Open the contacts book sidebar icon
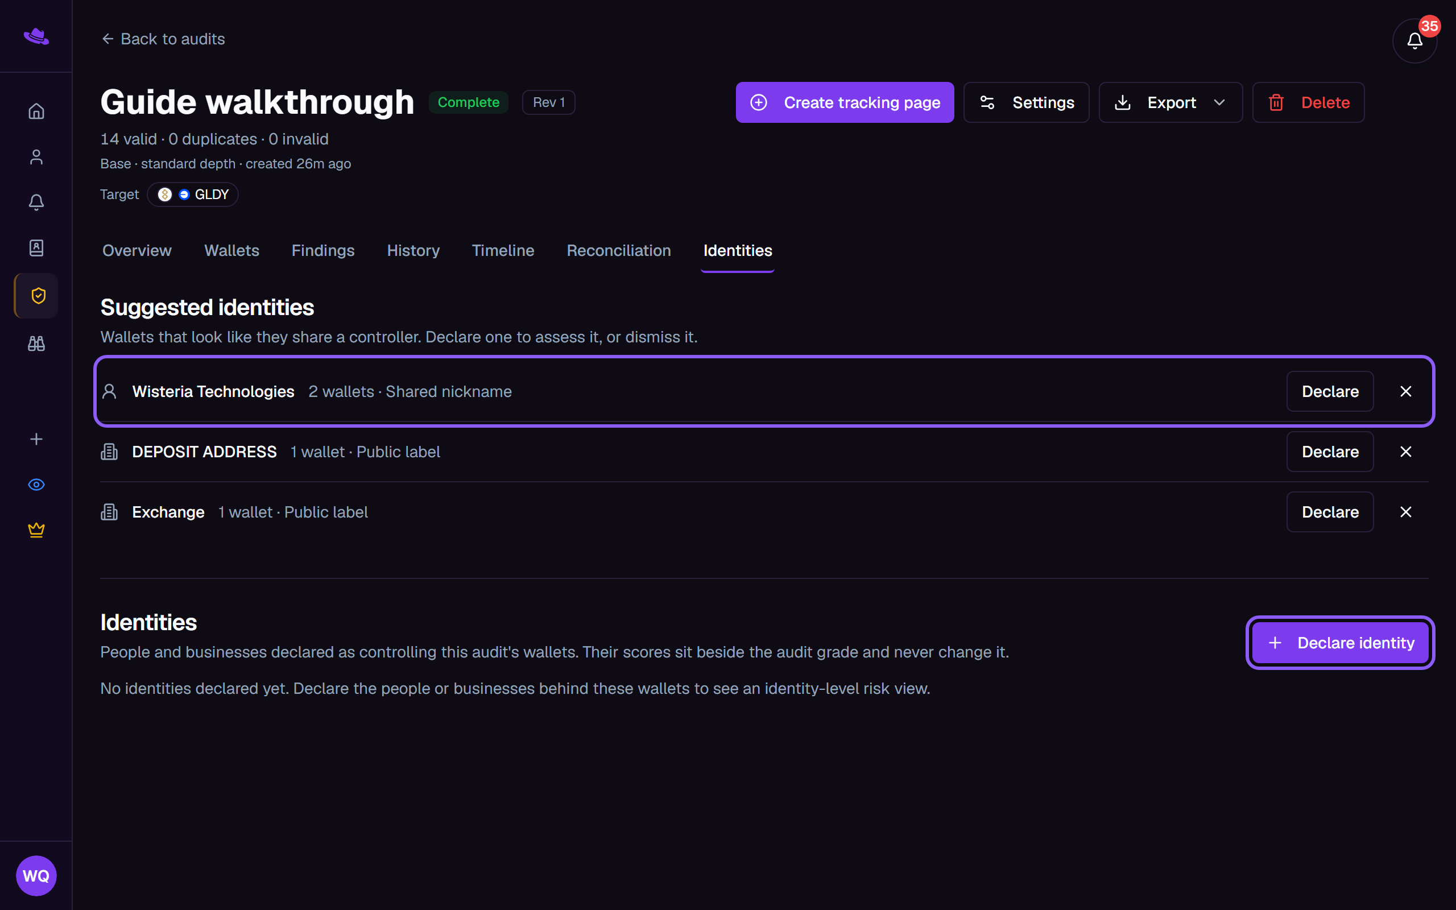The image size is (1456, 910). coord(36,248)
